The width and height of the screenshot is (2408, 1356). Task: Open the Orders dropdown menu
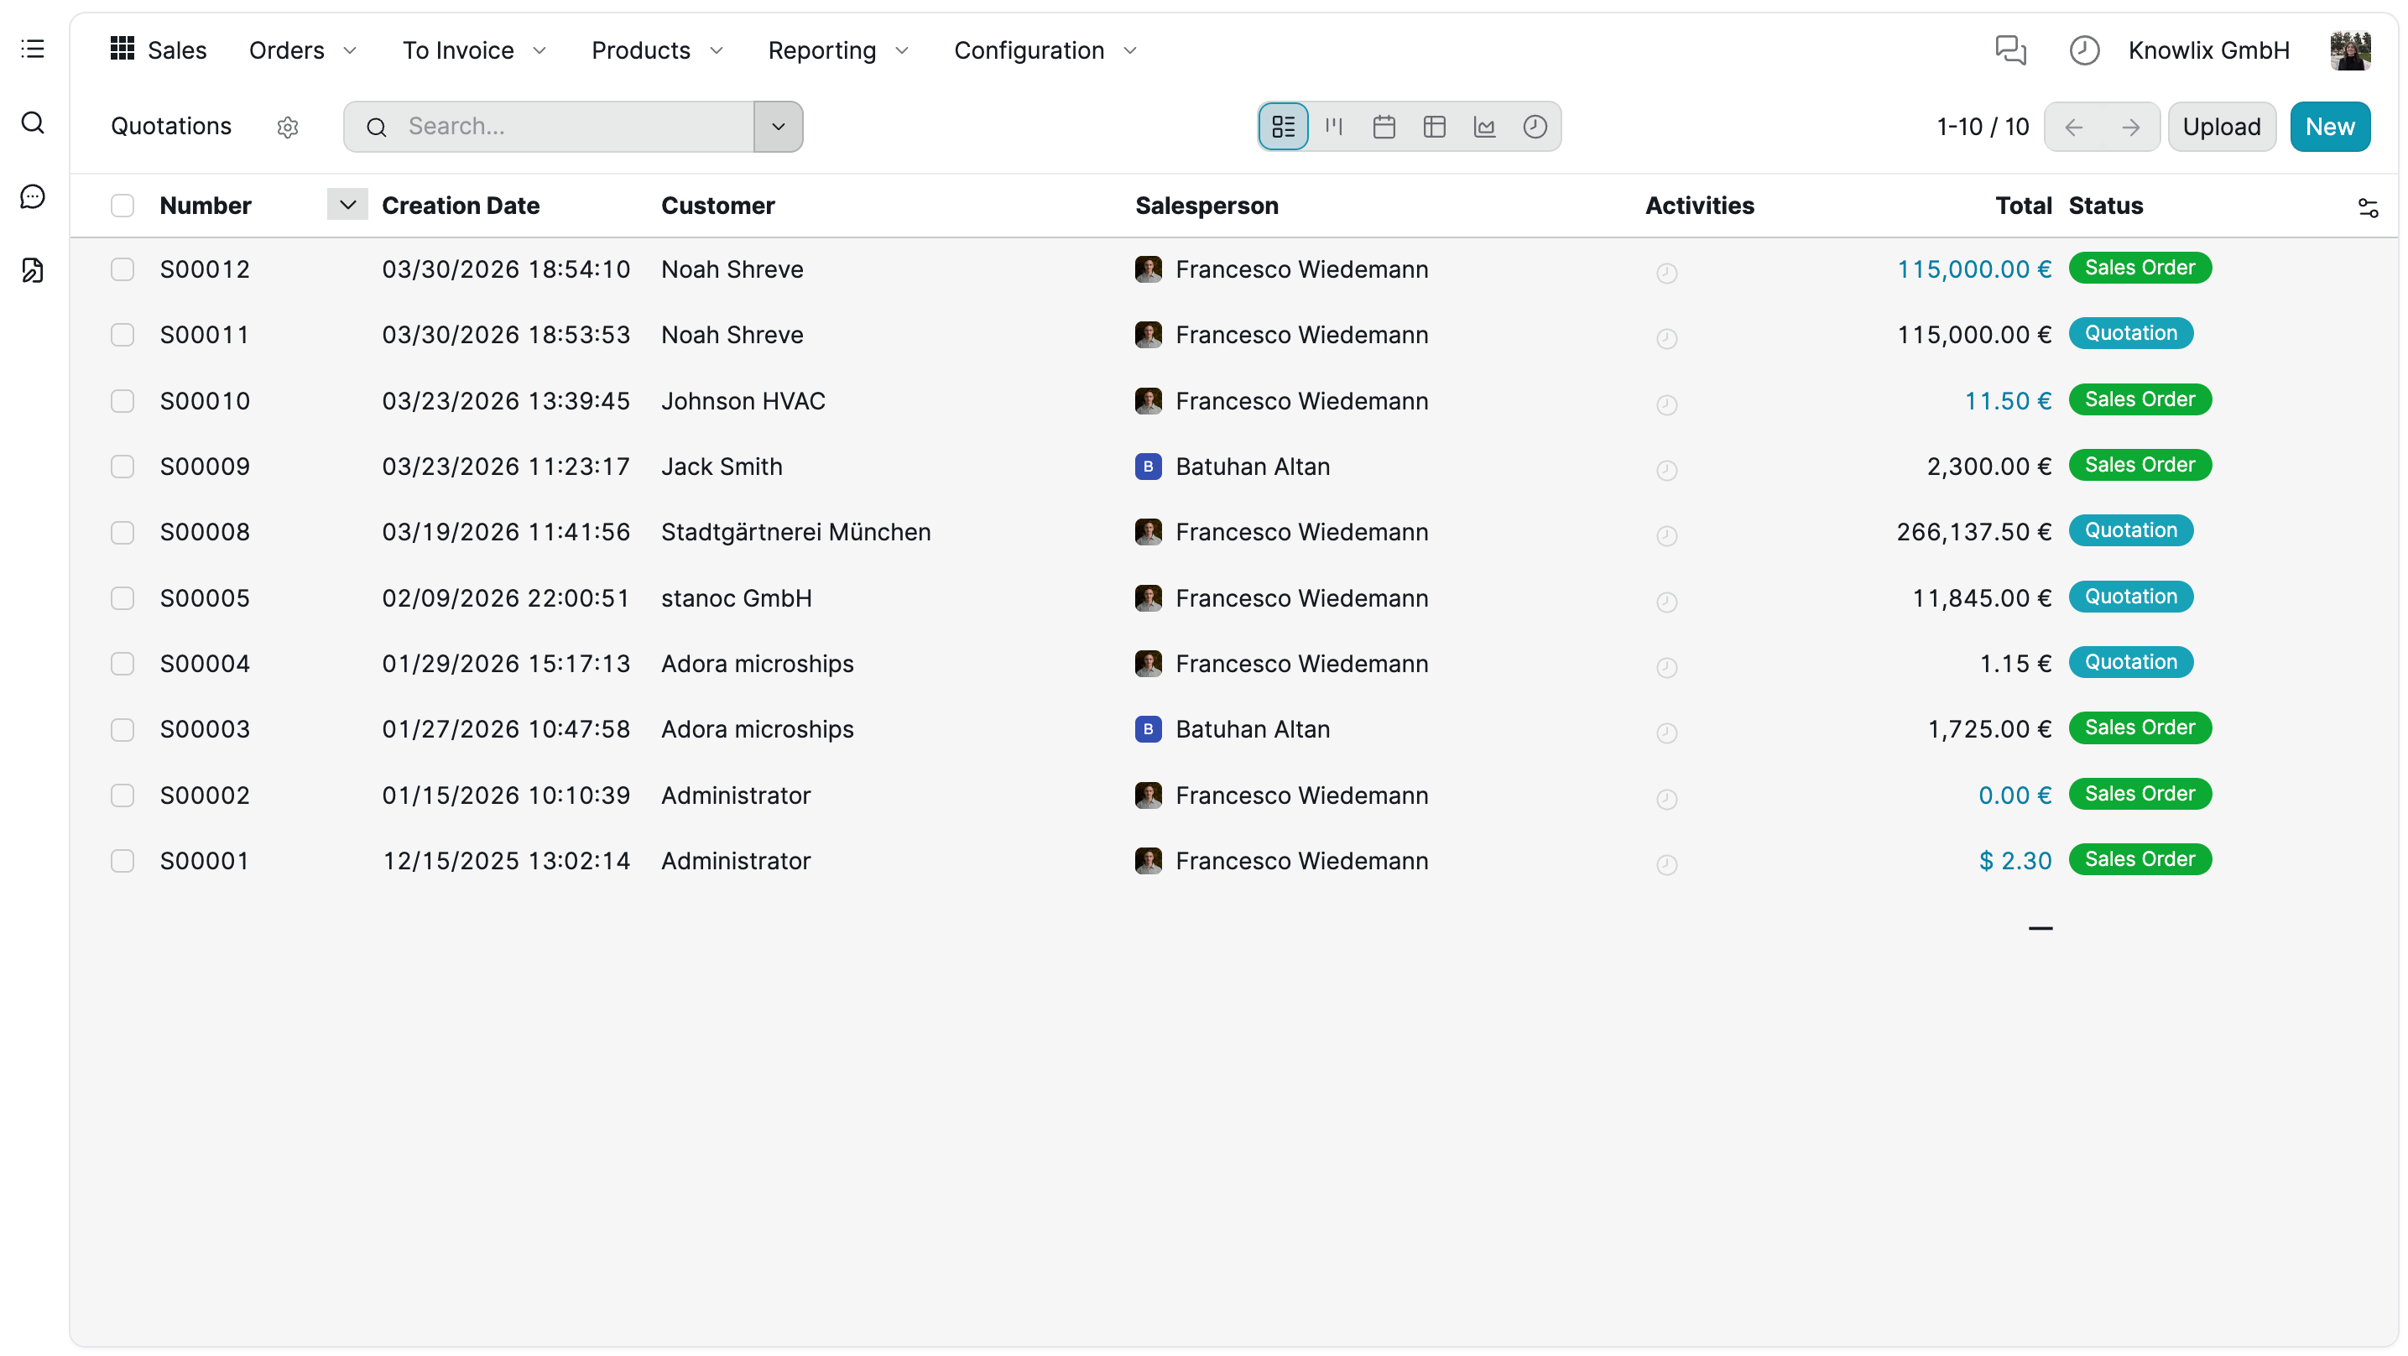(x=302, y=50)
